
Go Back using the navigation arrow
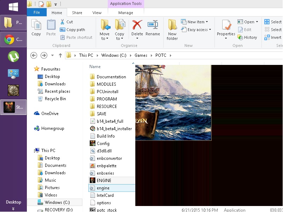[34, 55]
